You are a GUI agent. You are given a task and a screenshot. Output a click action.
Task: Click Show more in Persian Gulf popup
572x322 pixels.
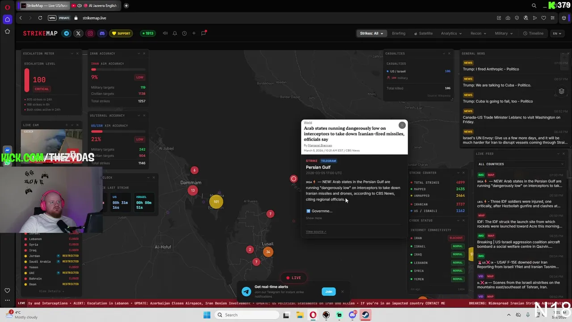(314, 218)
